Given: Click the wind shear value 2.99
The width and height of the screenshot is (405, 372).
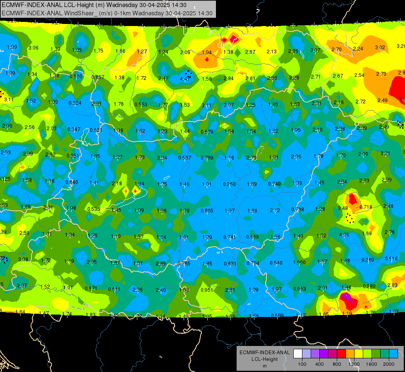Looking at the screenshot, I should coord(386,180).
